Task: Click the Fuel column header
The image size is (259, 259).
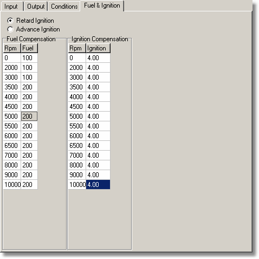Action: 29,48
